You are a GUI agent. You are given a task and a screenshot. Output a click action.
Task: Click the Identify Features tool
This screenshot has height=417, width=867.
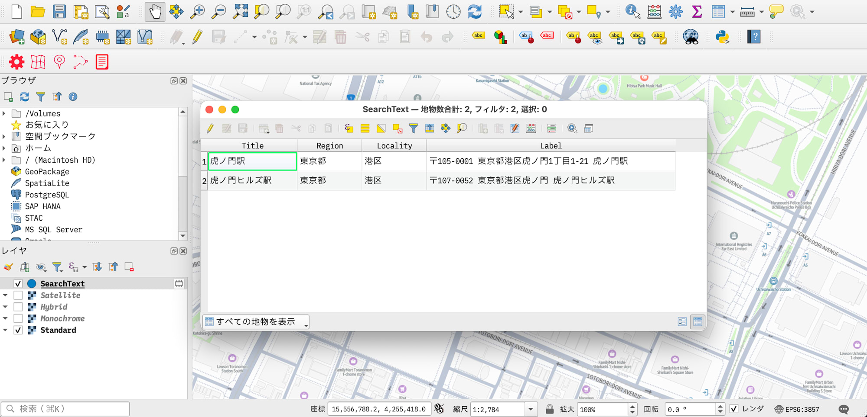pos(632,12)
